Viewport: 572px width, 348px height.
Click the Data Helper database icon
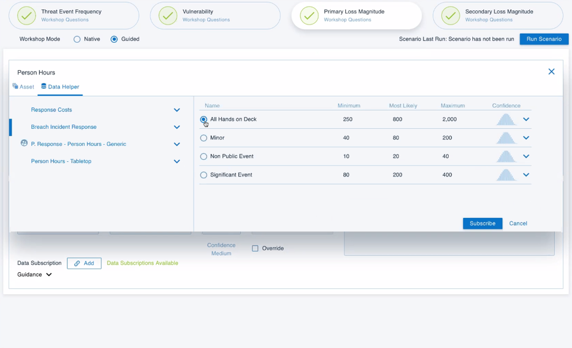[x=44, y=86]
